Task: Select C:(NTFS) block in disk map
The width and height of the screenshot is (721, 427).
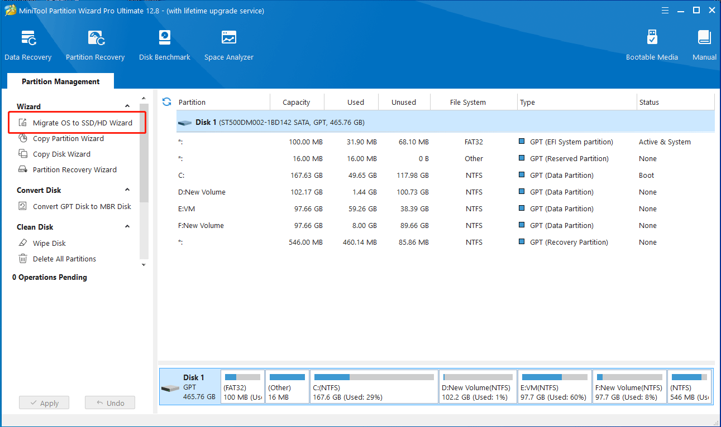Action: [374, 386]
